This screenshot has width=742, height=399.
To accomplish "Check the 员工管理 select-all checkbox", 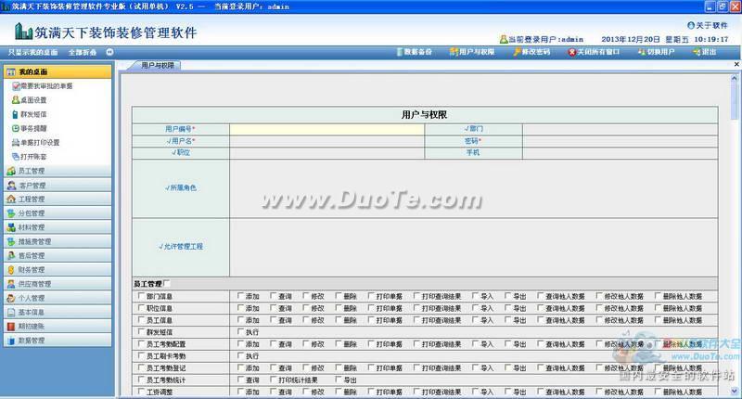I will [167, 284].
